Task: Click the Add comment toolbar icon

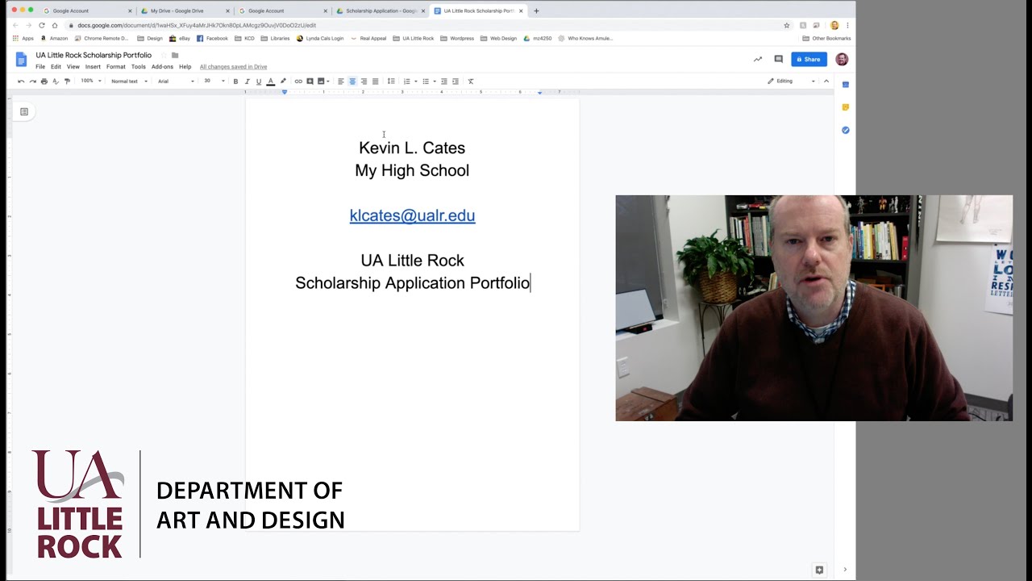Action: point(310,82)
